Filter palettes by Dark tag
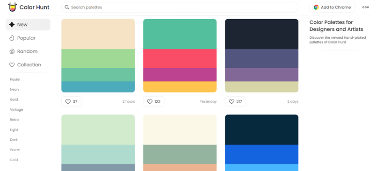The width and height of the screenshot is (376, 171). [14, 140]
